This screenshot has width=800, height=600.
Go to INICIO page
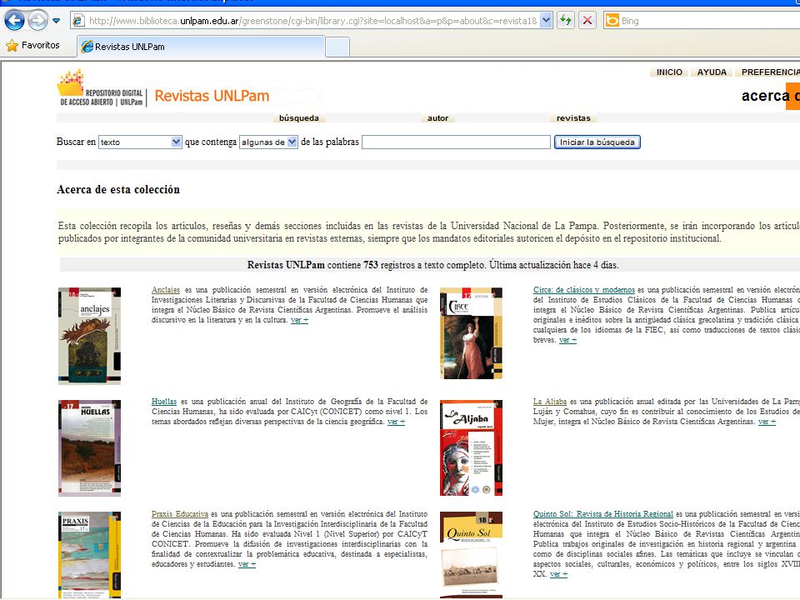pos(669,72)
